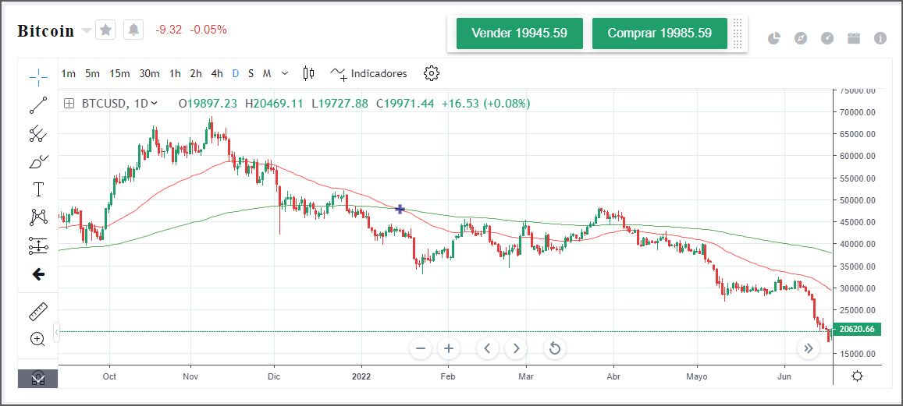Open the Indicadores menu
The image size is (903, 406).
pos(368,73)
